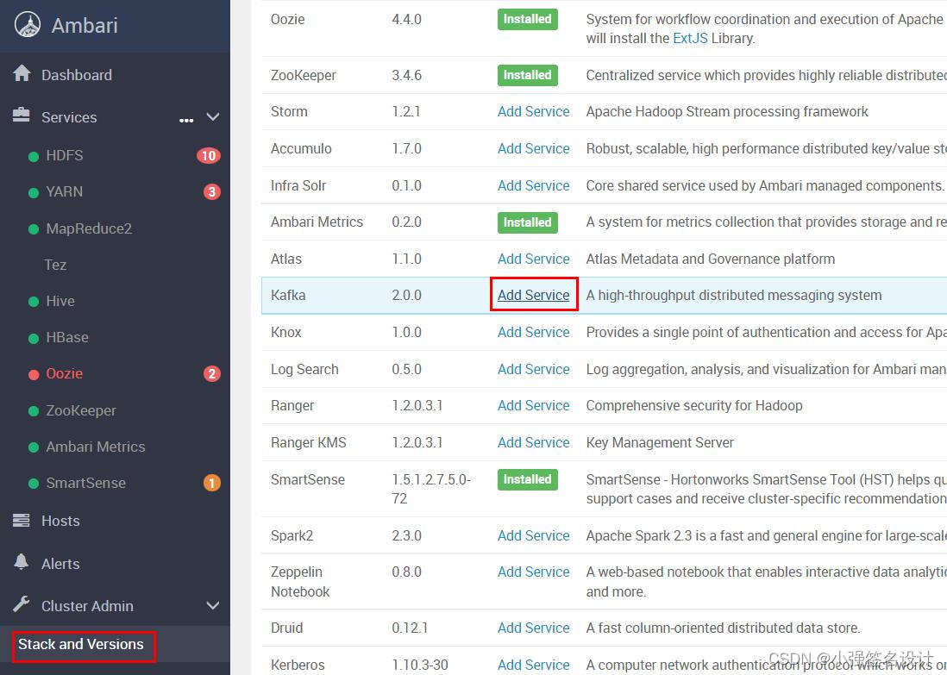Click the green status dot beside YARN
This screenshot has width=947, height=675.
click(34, 193)
